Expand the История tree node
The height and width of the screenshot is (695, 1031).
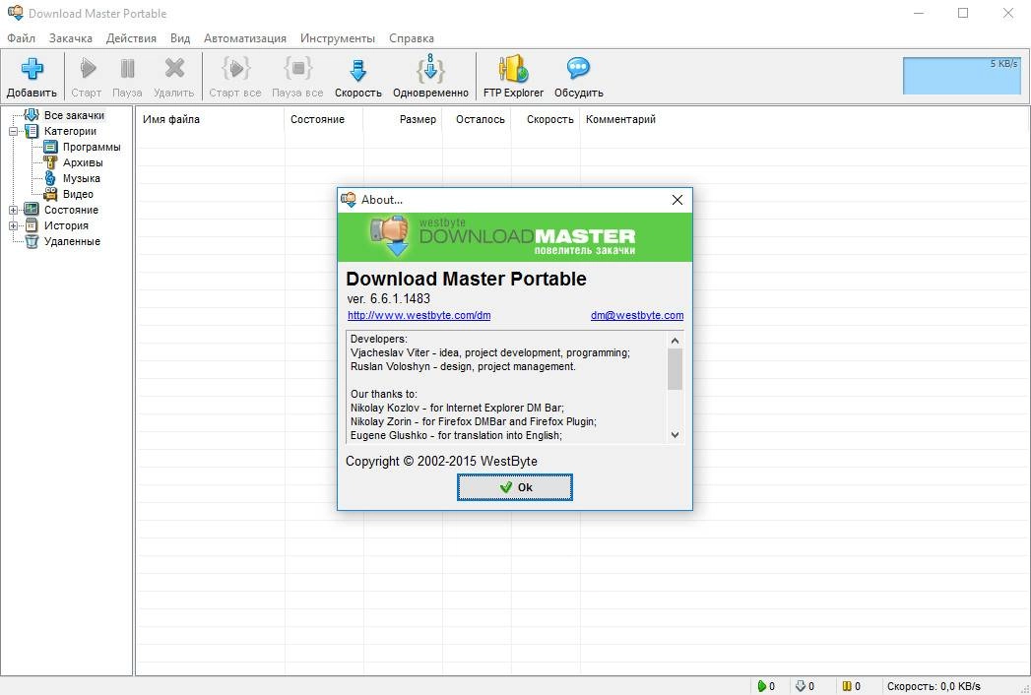point(13,226)
